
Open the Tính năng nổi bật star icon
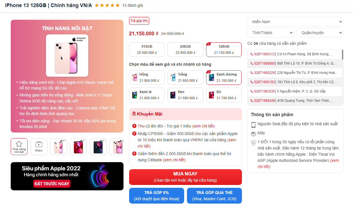tap(19, 144)
